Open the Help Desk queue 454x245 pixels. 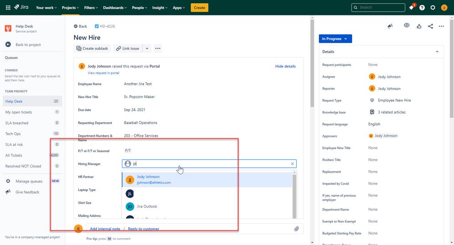click(x=32, y=101)
